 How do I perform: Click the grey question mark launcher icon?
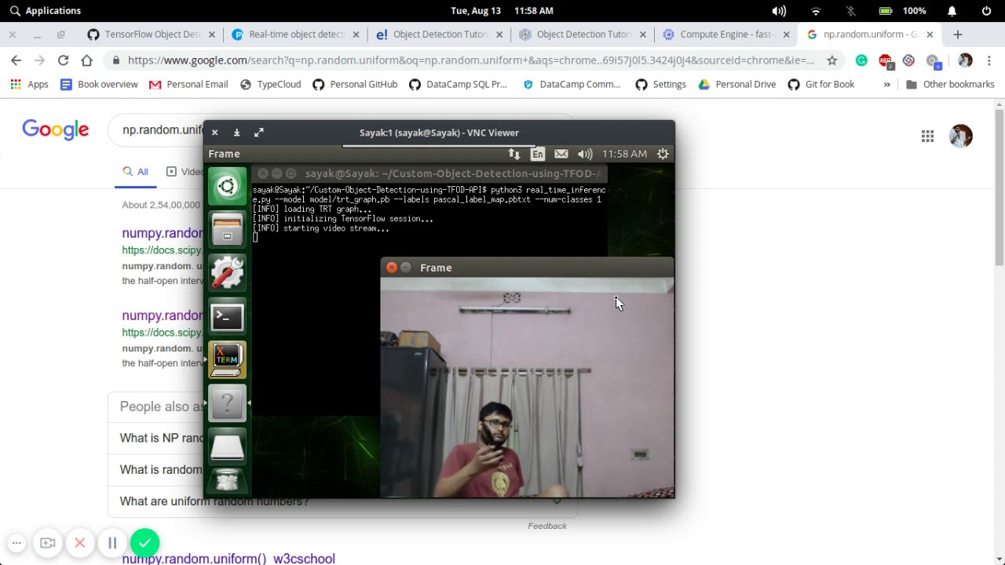pyautogui.click(x=227, y=403)
